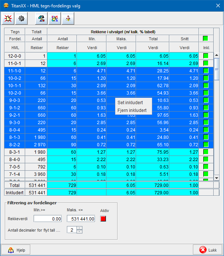The width and height of the screenshot is (224, 256).
Task: Close the window with the X button
Action: click(x=218, y=6)
